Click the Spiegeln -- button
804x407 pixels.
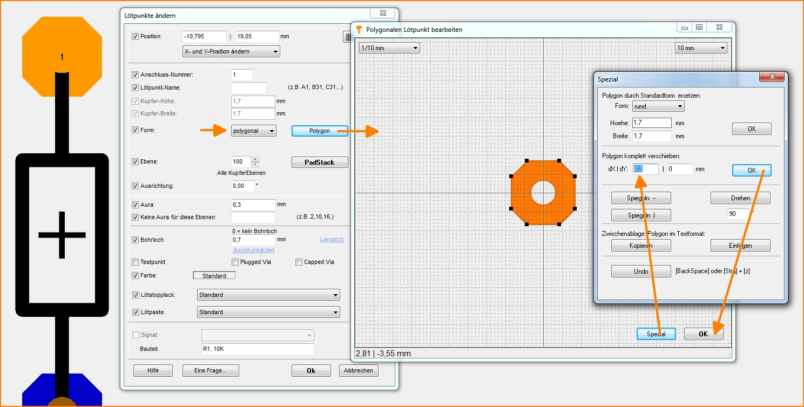tap(641, 198)
